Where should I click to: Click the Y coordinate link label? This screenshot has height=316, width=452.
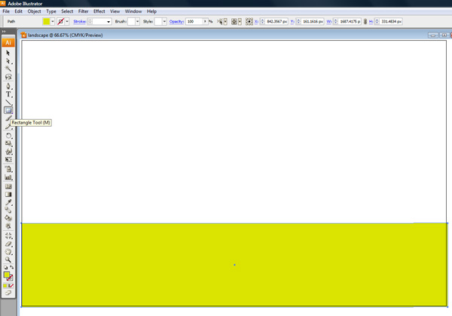coord(292,21)
